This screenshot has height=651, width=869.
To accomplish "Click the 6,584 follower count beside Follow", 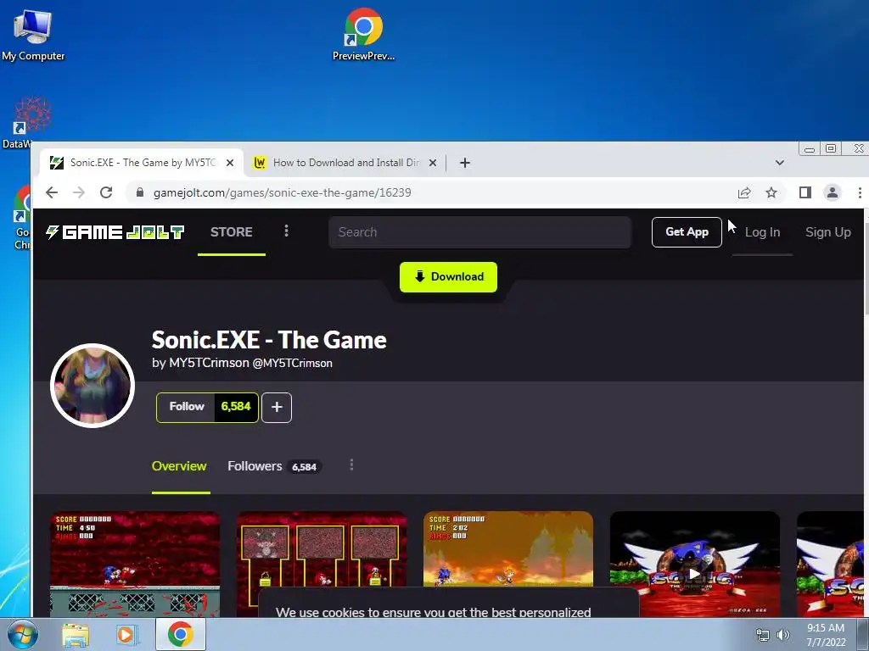I will 236,407.
